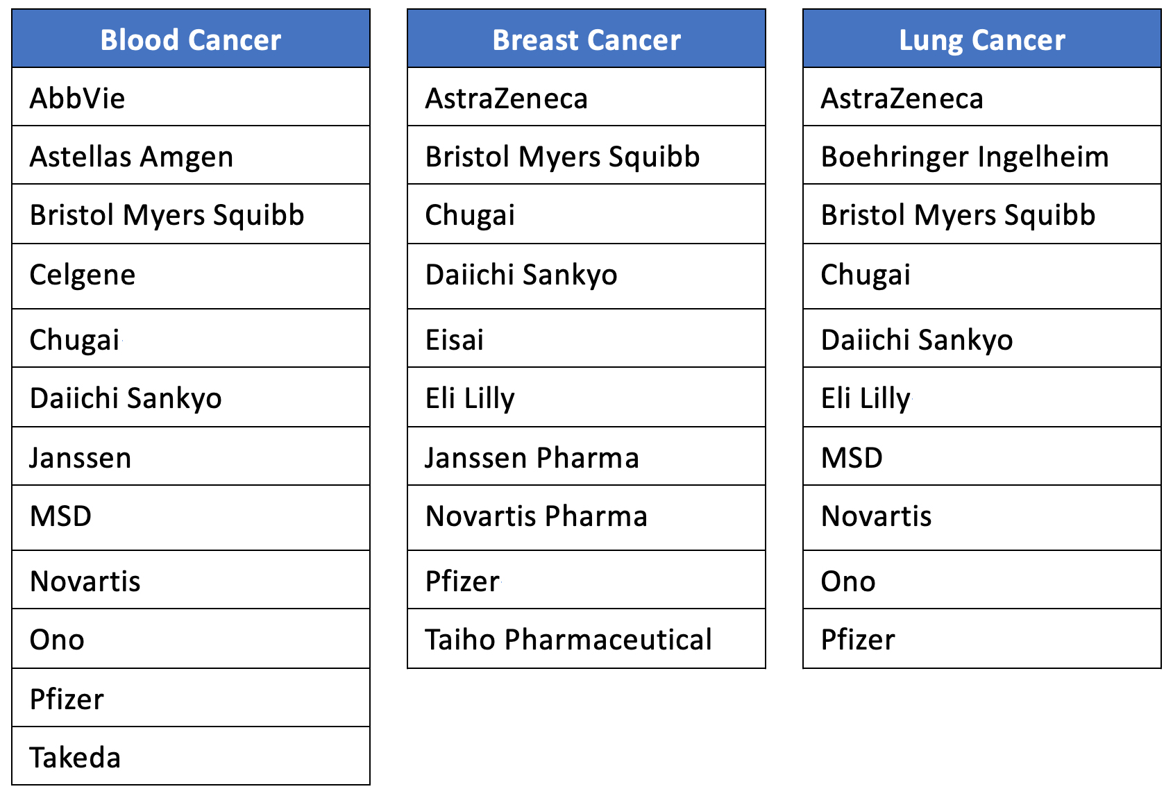1173x798 pixels.
Task: Click the Lung Cancer header cell
Action: 981,40
